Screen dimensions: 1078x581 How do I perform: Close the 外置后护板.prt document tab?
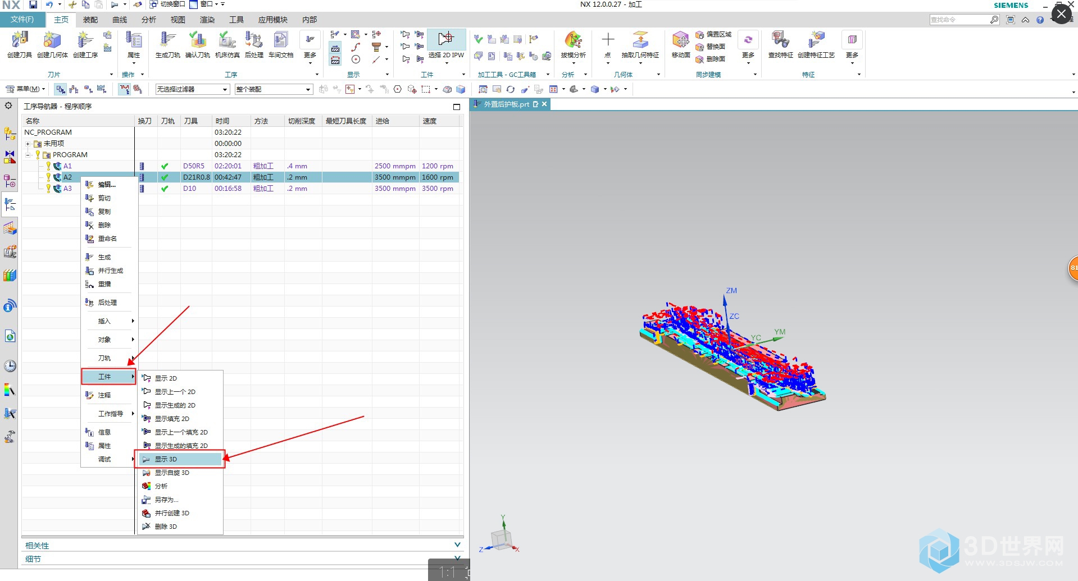point(544,104)
